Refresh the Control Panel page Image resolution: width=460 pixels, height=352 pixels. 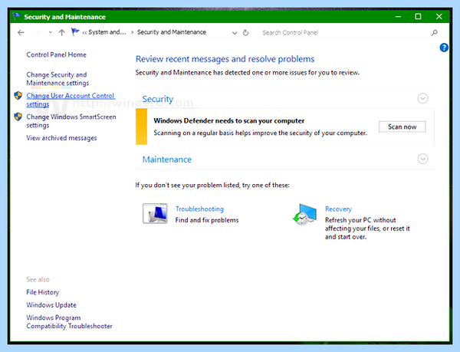(x=246, y=32)
